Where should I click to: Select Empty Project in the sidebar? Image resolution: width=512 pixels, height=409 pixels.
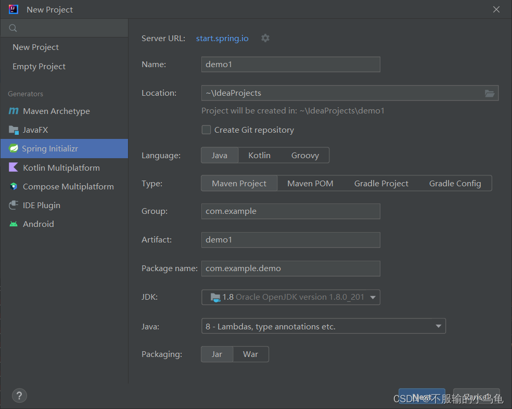pos(64,67)
